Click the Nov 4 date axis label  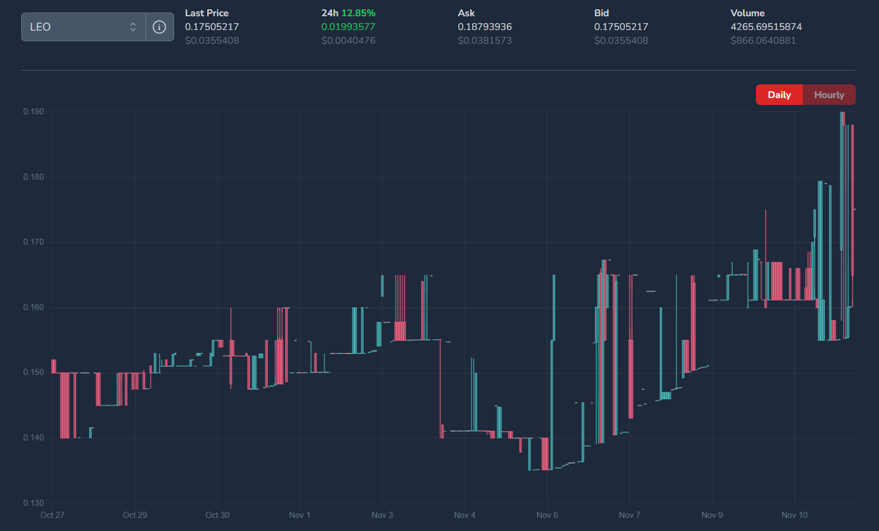coord(464,515)
